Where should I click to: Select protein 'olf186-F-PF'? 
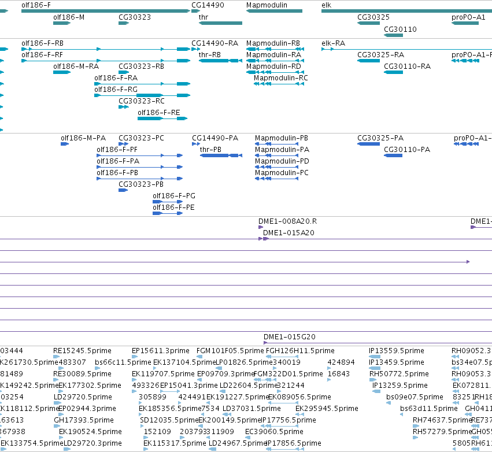click(x=117, y=150)
